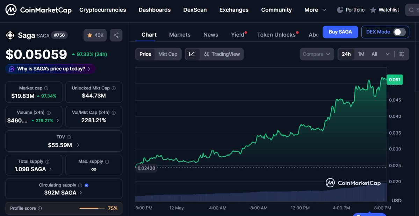Click the 75% profile score value

tap(113, 208)
